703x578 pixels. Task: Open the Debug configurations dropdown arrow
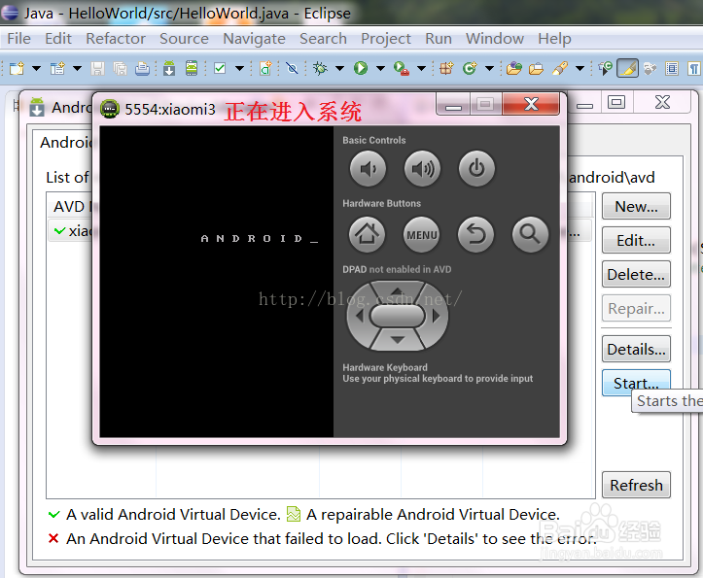(340, 69)
